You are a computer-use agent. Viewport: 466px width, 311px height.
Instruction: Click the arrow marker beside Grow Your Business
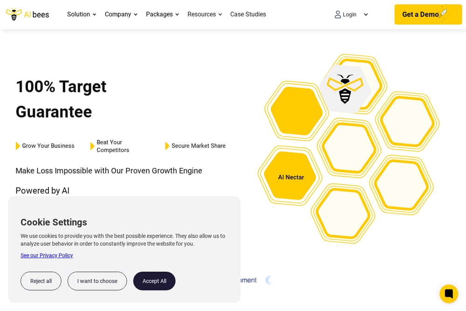[18, 145]
